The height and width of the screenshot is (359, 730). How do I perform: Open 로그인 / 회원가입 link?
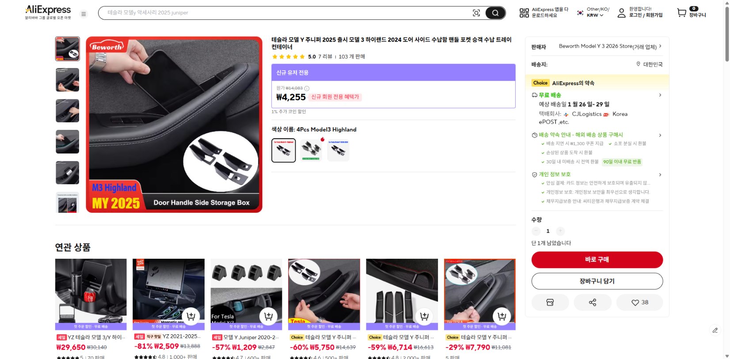646,15
